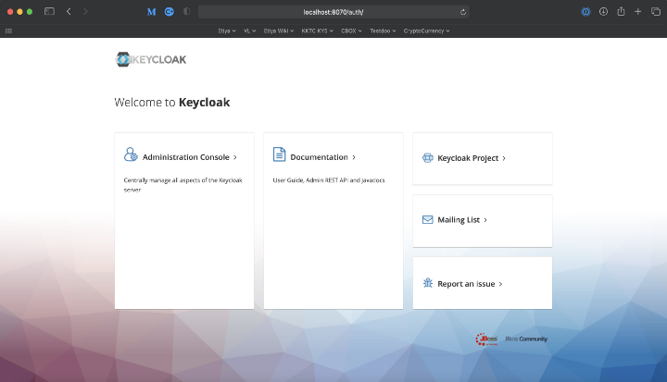
Task: Click the chevron after Mailing List
Action: [x=485, y=220]
